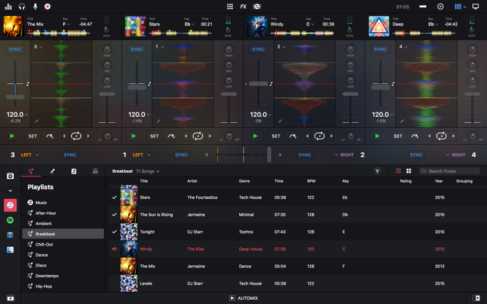487x304 pixels.
Task: Start recording with the red record button
Action: tap(47, 7)
